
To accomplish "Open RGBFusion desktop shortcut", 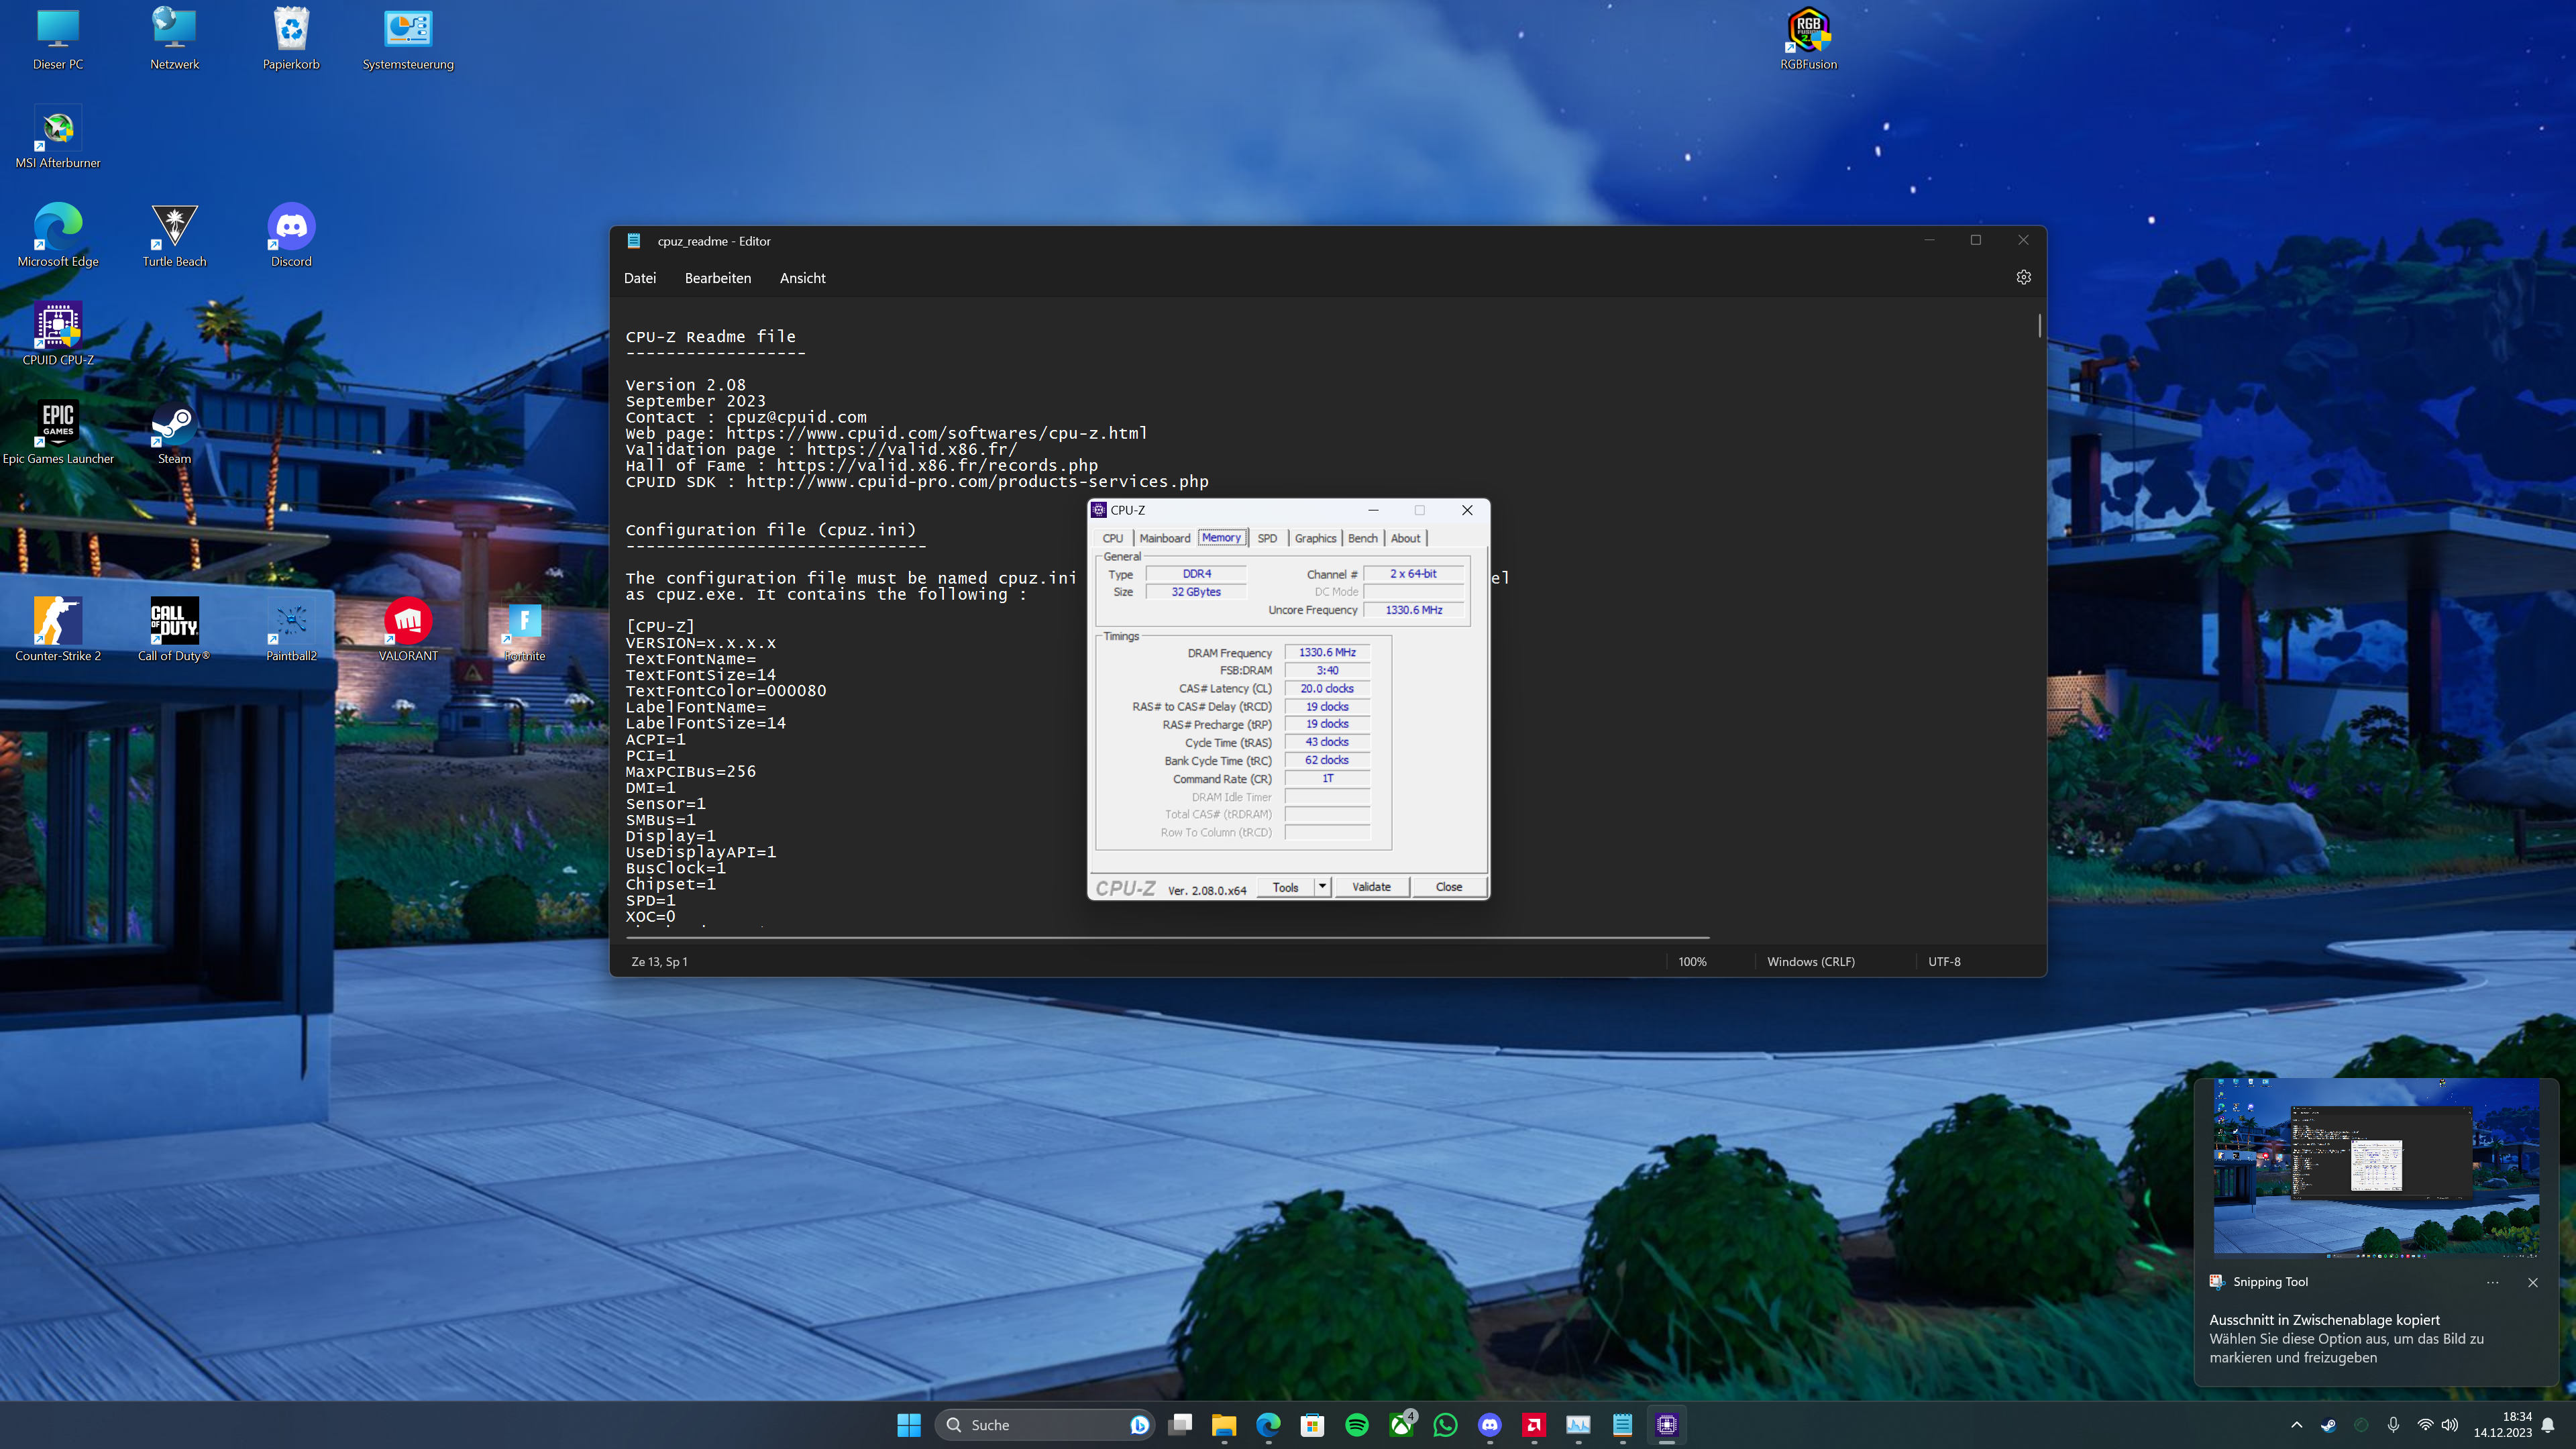I will 1810,30.
